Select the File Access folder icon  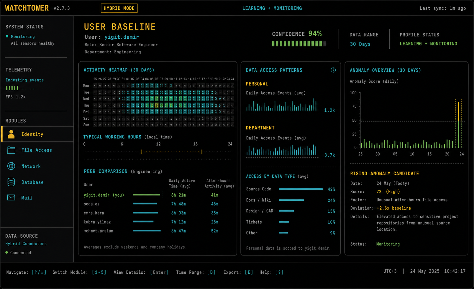pyautogui.click(x=11, y=150)
